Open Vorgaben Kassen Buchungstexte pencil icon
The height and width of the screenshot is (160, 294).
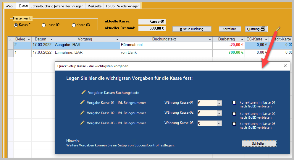pos(83,92)
